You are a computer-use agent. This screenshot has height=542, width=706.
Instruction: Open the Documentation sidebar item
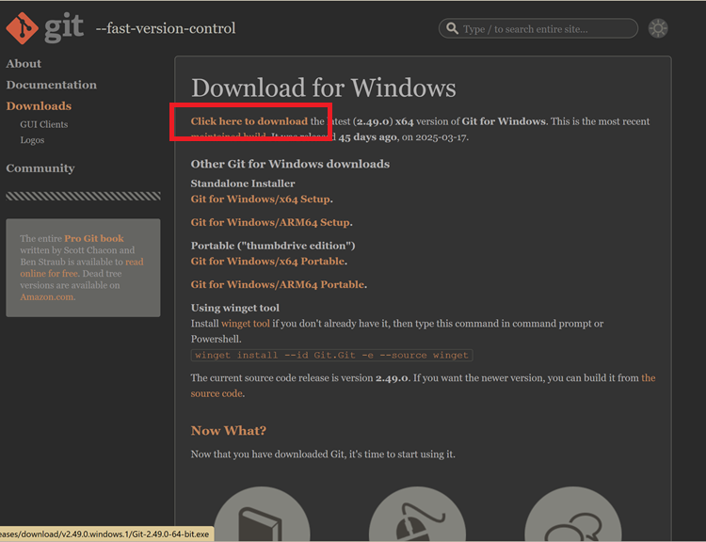(52, 85)
